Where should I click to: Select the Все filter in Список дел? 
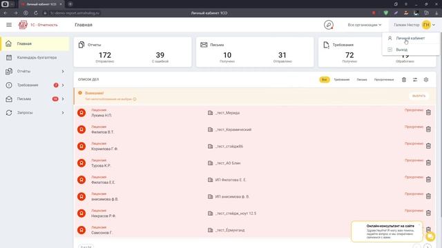click(x=324, y=80)
